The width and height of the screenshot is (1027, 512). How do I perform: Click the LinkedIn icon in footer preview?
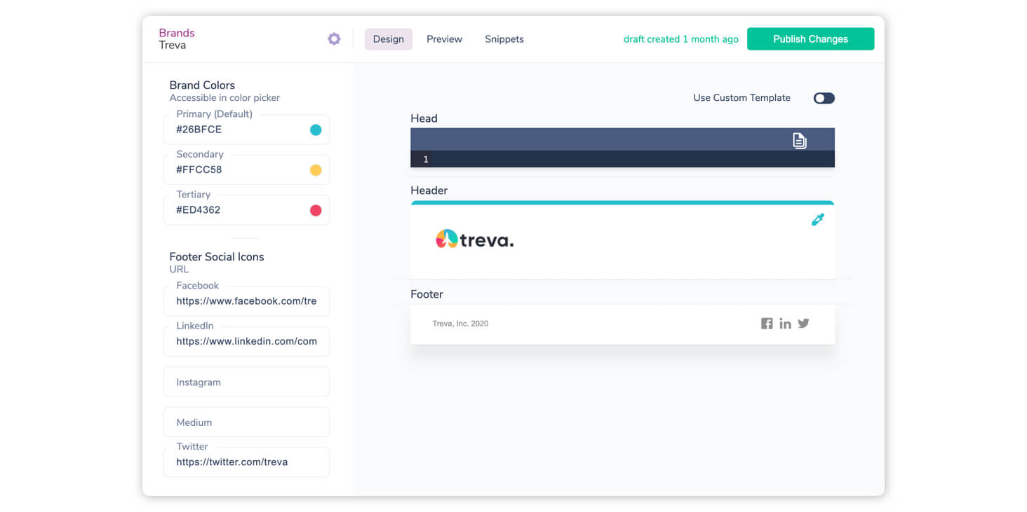pyautogui.click(x=785, y=324)
